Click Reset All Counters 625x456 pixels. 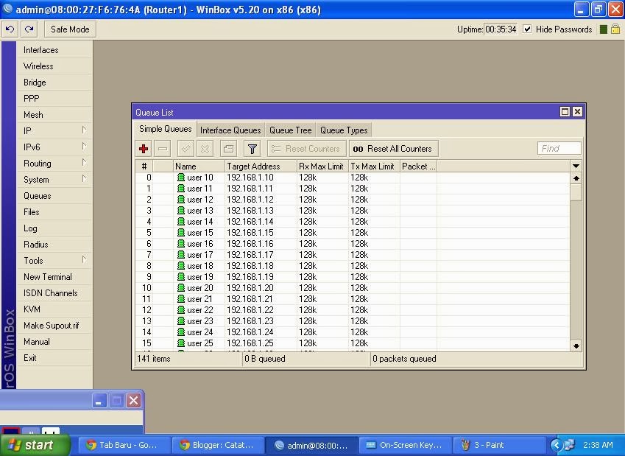[392, 148]
